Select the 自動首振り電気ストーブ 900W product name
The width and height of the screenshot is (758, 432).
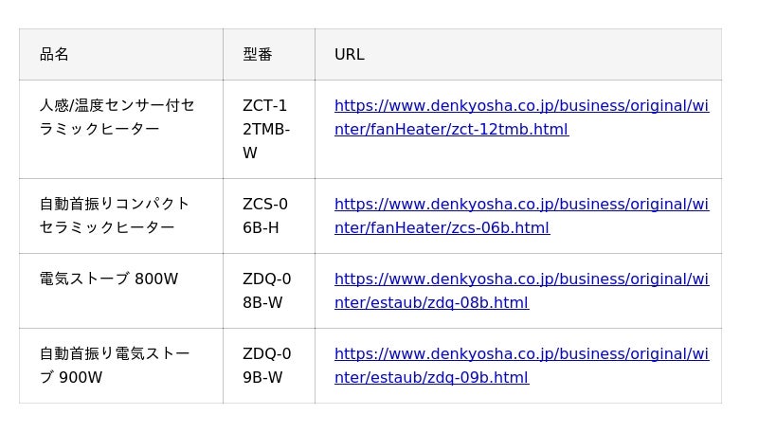[115, 366]
